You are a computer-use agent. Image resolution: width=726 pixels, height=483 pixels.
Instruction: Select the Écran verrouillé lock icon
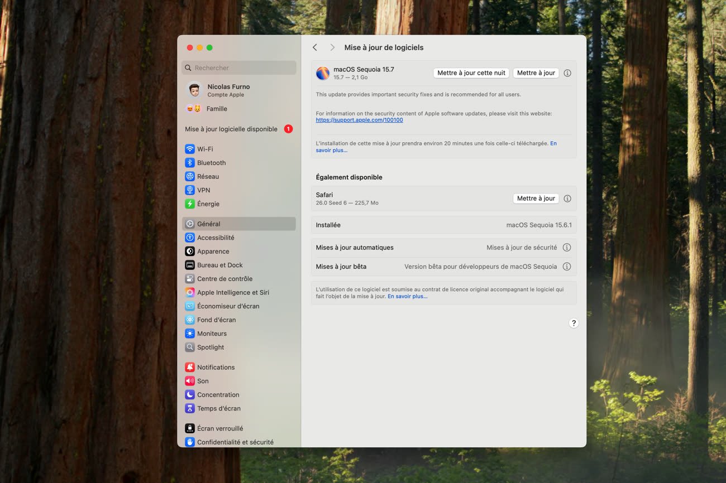(190, 428)
